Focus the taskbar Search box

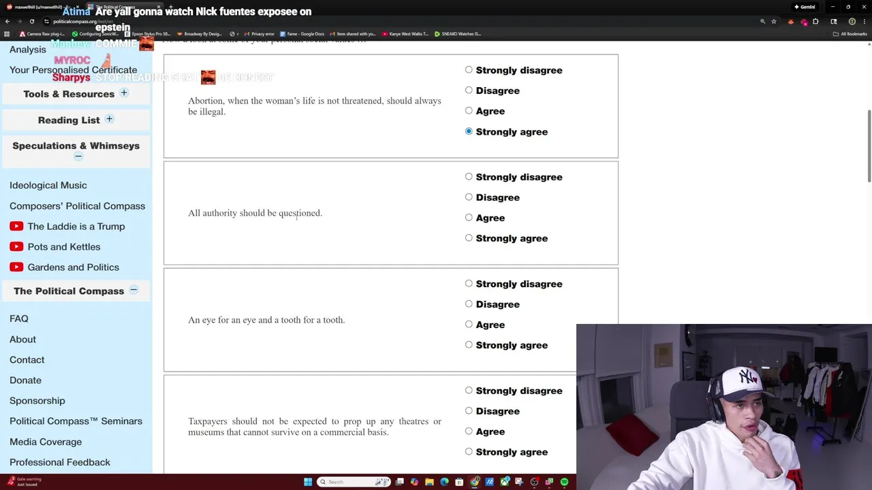pyautogui.click(x=354, y=482)
